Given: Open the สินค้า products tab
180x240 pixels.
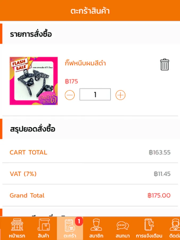Looking at the screenshot, I should (43, 228).
